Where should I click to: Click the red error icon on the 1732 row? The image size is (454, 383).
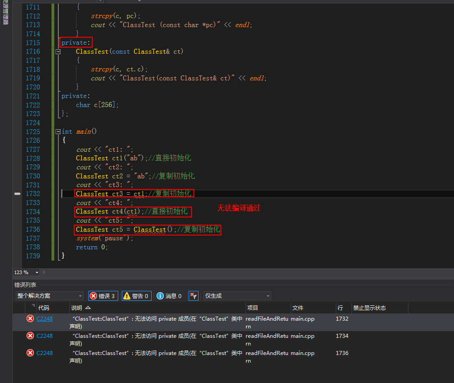click(x=30, y=318)
